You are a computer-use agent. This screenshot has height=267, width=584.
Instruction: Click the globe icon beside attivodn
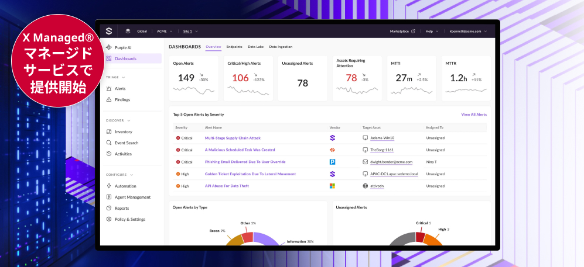pos(365,186)
